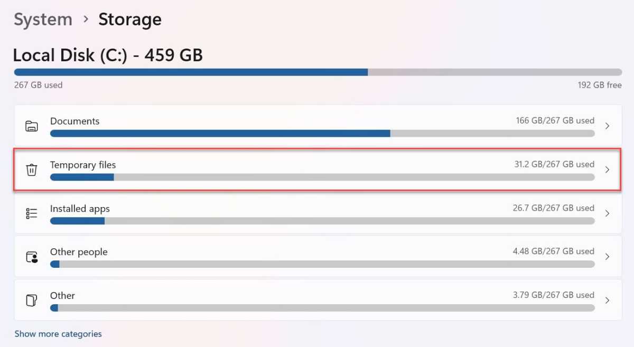Open Other people chevron arrow
634x347 pixels.
point(607,257)
